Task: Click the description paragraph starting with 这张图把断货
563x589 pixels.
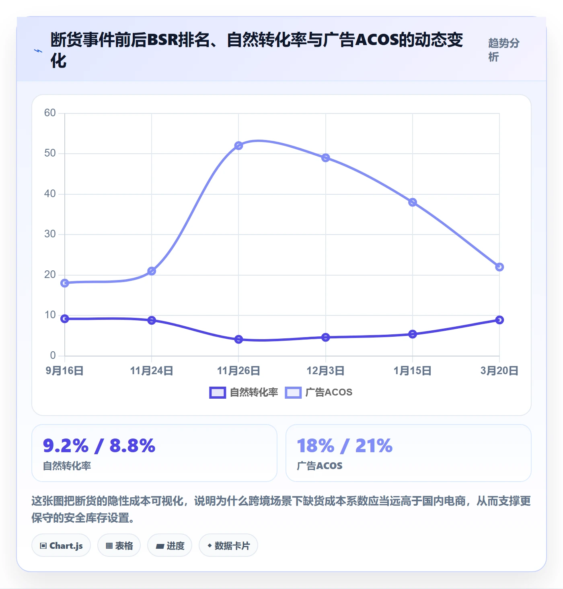Action: [x=281, y=509]
